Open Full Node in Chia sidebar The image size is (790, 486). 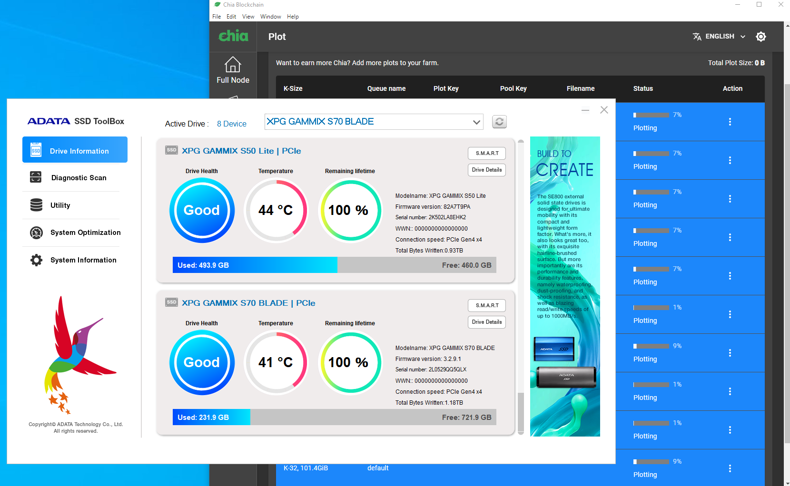233,70
